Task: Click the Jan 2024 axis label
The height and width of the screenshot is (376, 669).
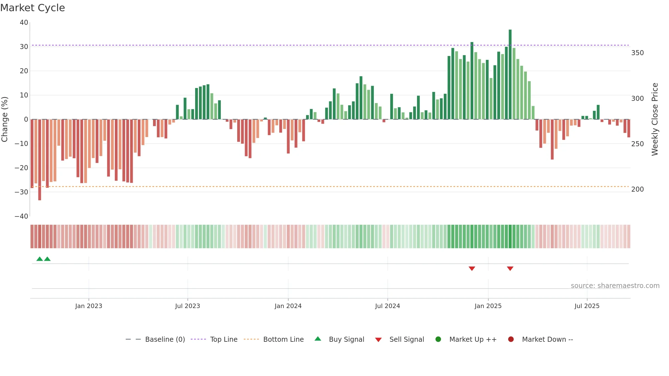Action: pyautogui.click(x=288, y=306)
